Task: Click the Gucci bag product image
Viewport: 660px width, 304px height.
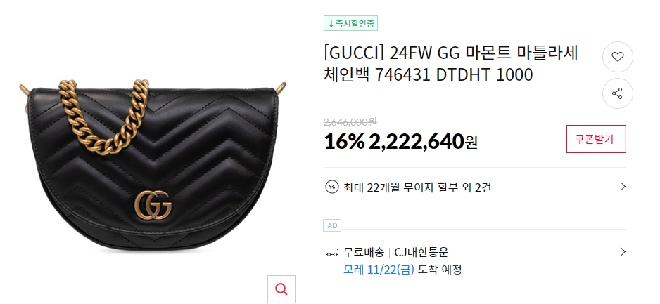Action: click(x=153, y=166)
